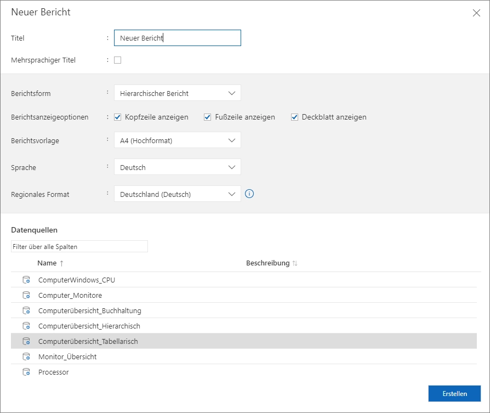490x413 pixels.
Task: Uncheck Kopfzeile anzeigen
Action: 117,117
